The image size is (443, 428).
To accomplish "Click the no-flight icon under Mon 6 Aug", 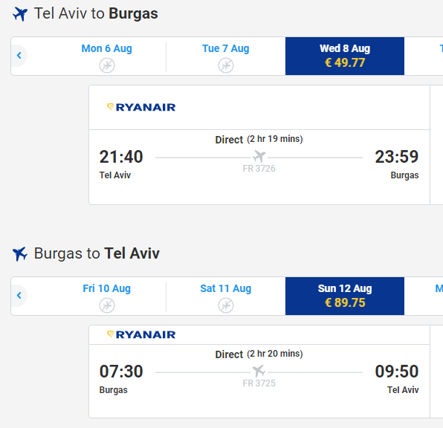I will coord(107,65).
